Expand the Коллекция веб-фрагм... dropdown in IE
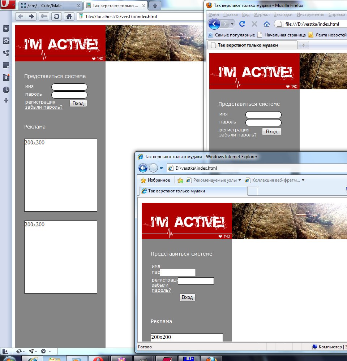Viewport: 347px width, 361px height. (x=303, y=180)
